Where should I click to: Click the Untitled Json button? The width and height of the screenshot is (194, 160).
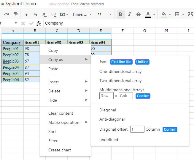142,62
